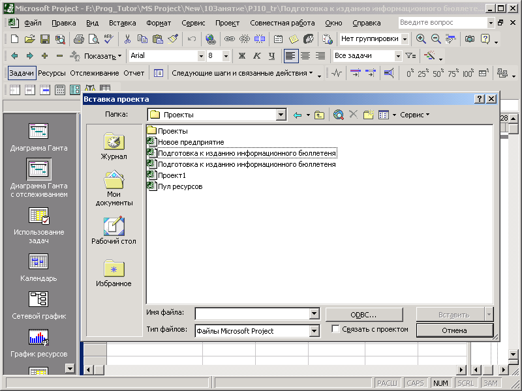This screenshot has height=391, width=522.
Task: Open the Сервис dropdown in the dialog
Action: 414,115
